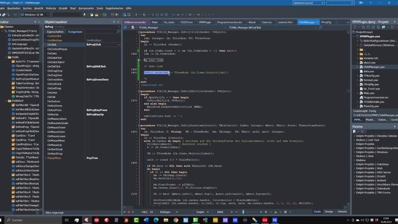Expand Delphi-Projekte | RAD Server palette category
This screenshot has height=224, width=398.
point(354,172)
